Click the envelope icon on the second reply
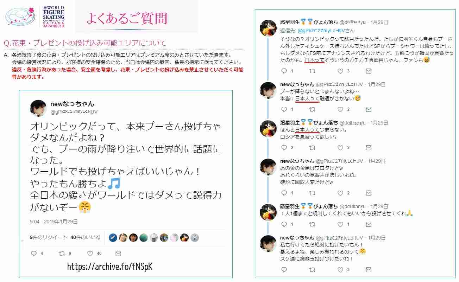 click(x=369, y=109)
